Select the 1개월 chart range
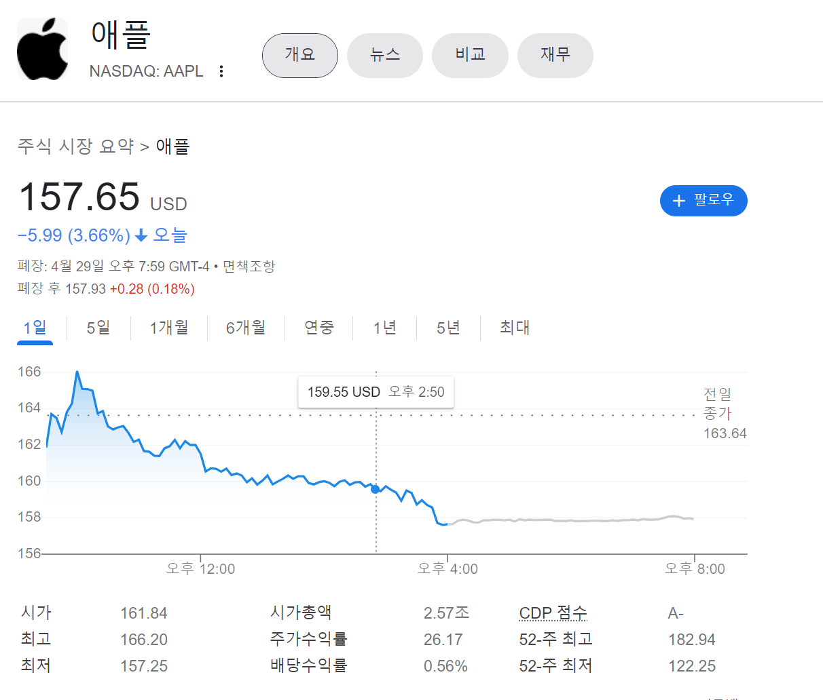The image size is (823, 700). coord(168,328)
